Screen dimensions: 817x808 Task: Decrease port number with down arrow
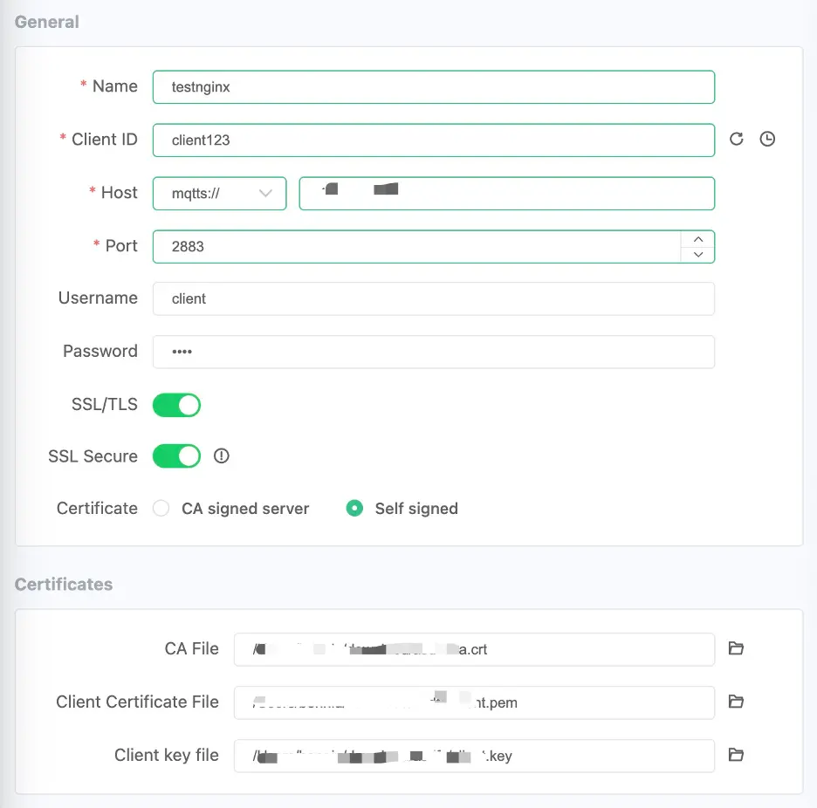pyautogui.click(x=697, y=254)
